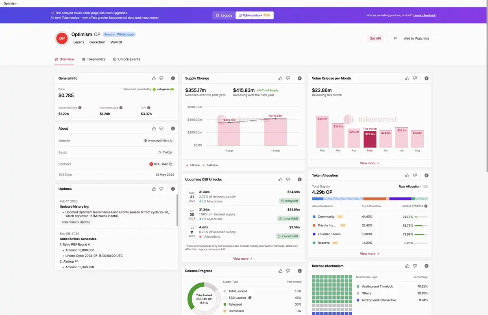Click the Updates panel scrollbar
Screen dimensions: 488x315
(177, 210)
